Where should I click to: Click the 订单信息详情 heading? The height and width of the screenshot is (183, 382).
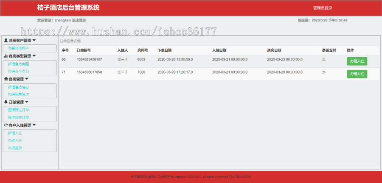pyautogui.click(x=70, y=41)
